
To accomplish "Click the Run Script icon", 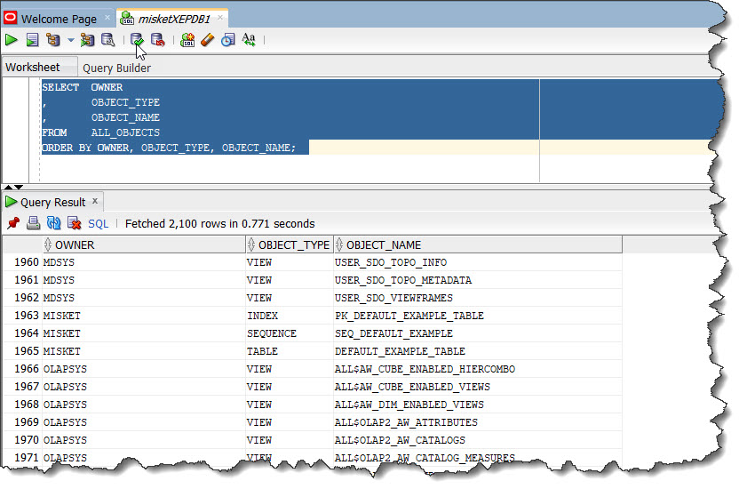I will pyautogui.click(x=32, y=40).
